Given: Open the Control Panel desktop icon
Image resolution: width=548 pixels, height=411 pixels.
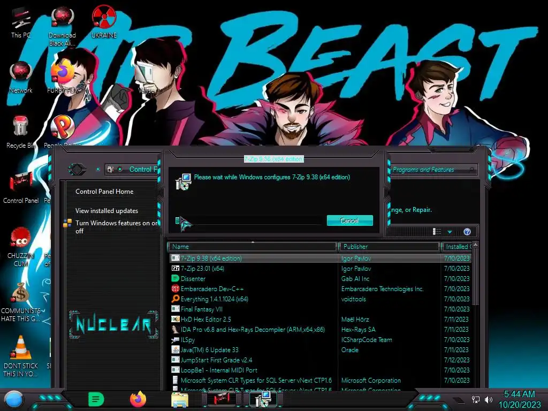Looking at the screenshot, I should point(21,188).
